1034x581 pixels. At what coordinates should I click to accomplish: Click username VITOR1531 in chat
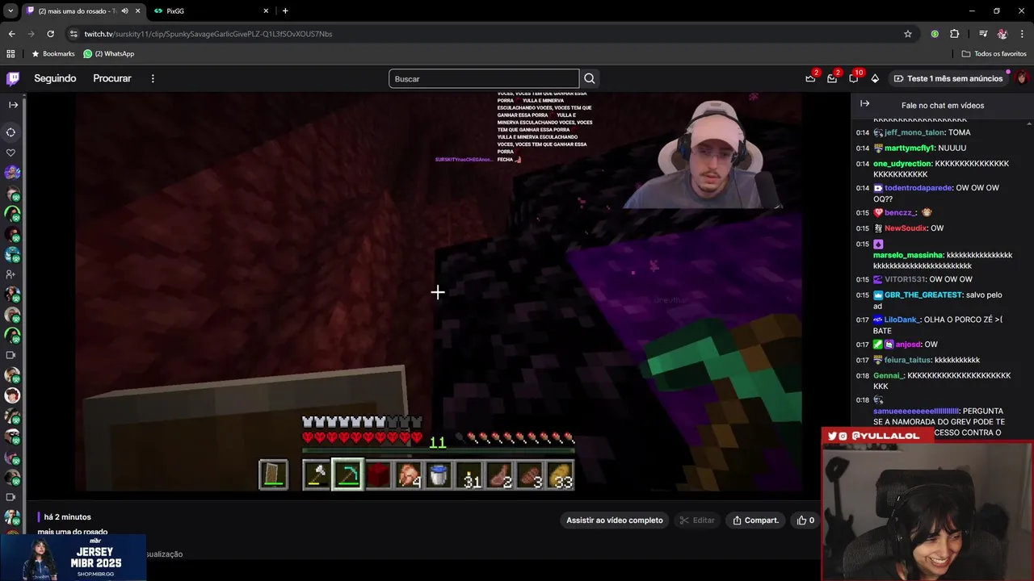coord(905,280)
